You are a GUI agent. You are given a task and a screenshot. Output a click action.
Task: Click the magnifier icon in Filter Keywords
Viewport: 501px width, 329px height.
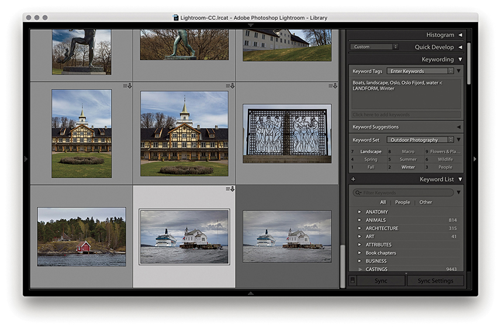[357, 193]
